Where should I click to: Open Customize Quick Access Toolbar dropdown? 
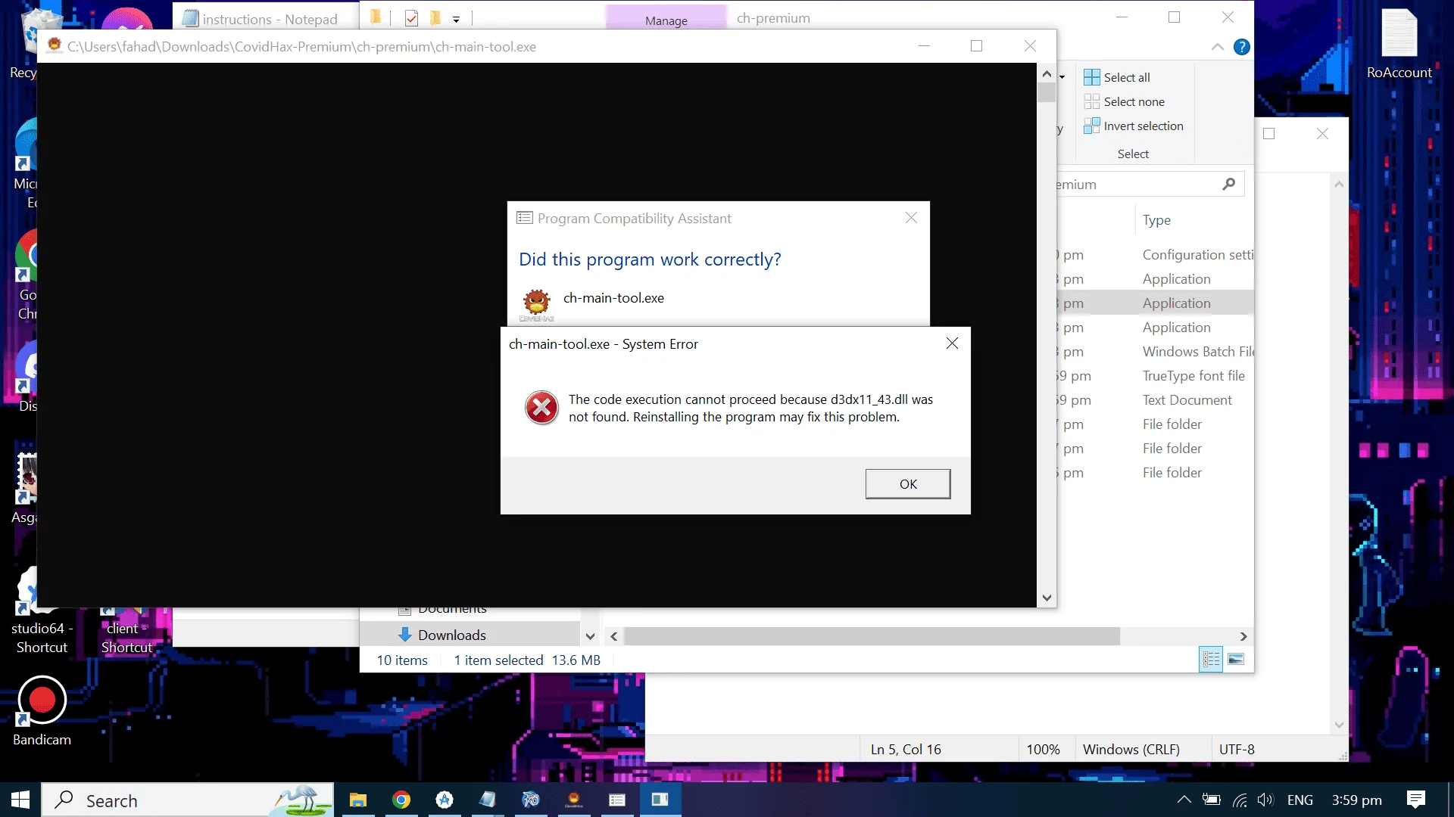(x=456, y=19)
